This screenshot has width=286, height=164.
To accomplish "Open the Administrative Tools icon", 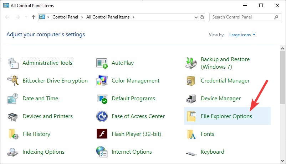I will tap(13, 63).
